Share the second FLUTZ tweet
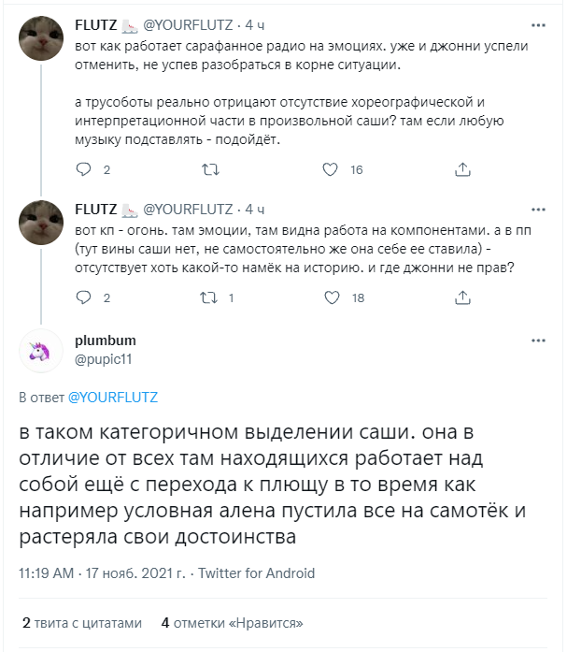 tap(461, 297)
